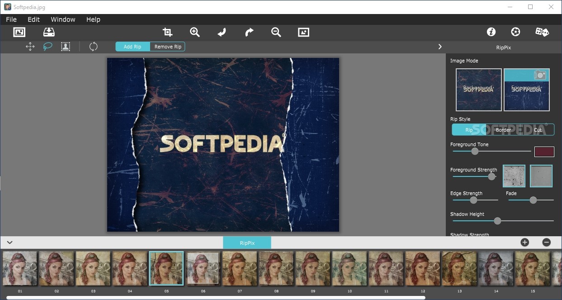Click plus icon to add preset
The image size is (562, 300).
tap(524, 242)
